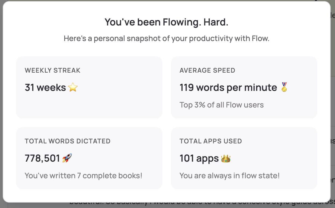This screenshot has width=335, height=208.
Task: Click the TOTAL WORDS DICTATED label
Action: (67, 141)
